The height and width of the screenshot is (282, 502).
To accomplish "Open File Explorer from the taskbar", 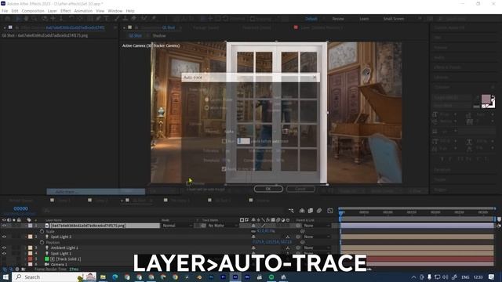I will click(103, 277).
